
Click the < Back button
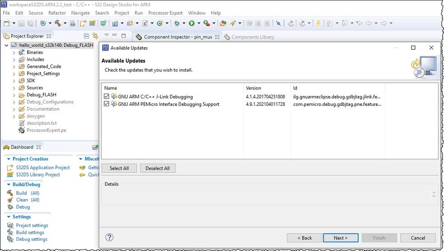304,238
